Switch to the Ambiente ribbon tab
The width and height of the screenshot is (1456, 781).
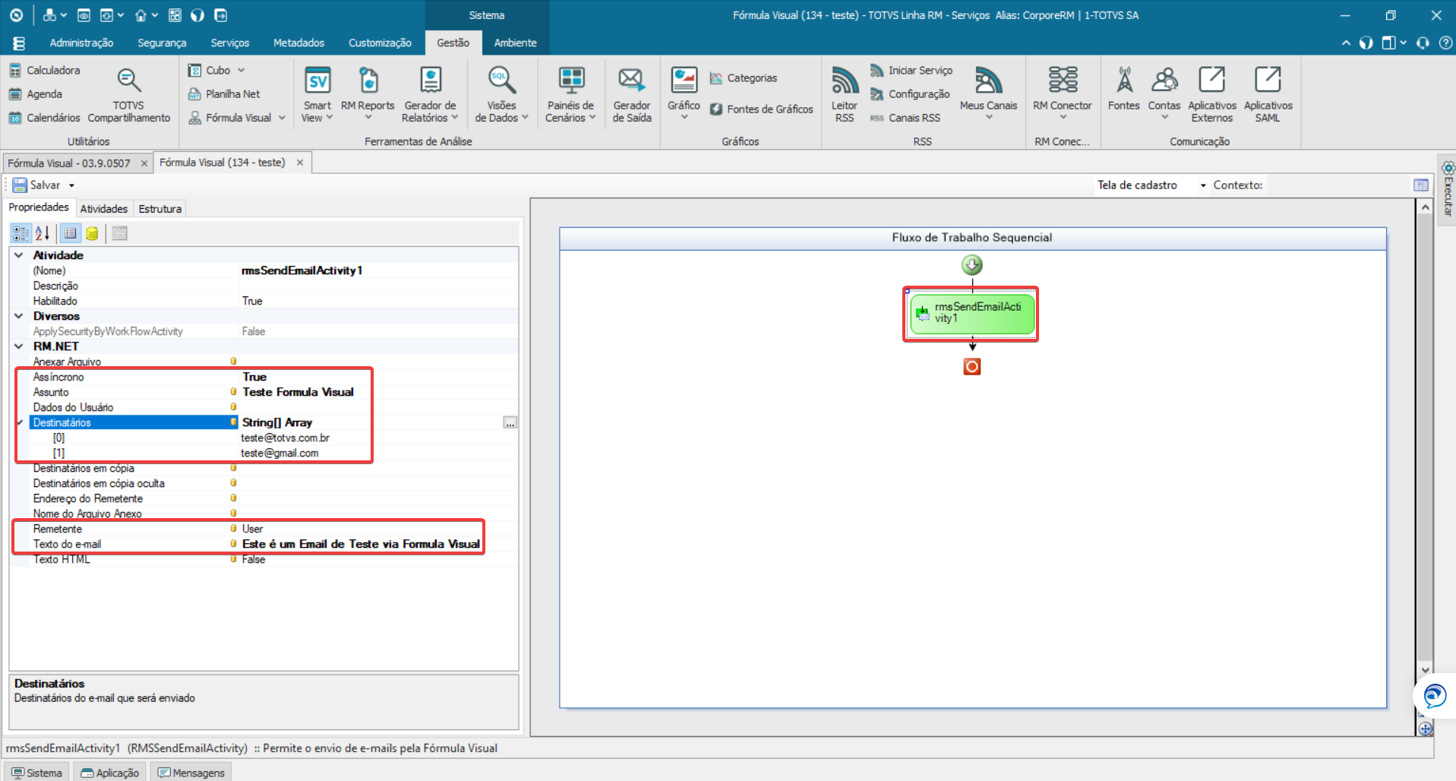point(515,43)
